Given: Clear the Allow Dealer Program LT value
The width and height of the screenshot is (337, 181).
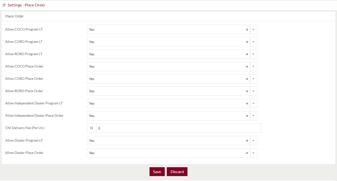Looking at the screenshot, I should [x=247, y=141].
